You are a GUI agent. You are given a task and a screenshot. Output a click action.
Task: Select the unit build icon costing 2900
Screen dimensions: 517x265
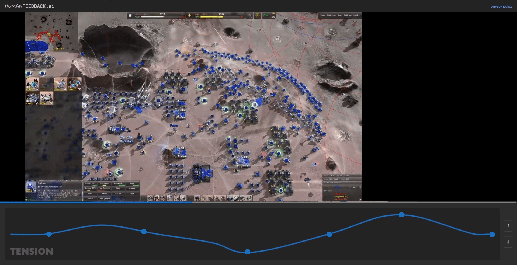point(60,84)
